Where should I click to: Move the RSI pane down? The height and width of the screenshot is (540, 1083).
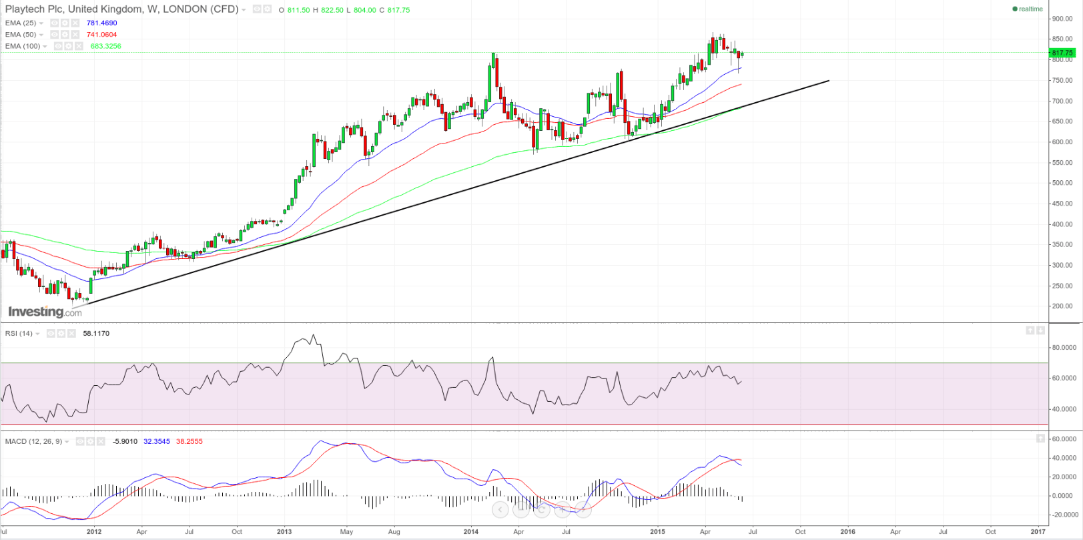(x=1040, y=330)
